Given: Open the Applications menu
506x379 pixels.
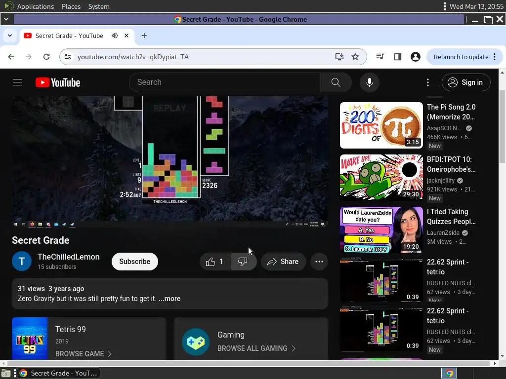Looking at the screenshot, I should (x=36, y=6).
